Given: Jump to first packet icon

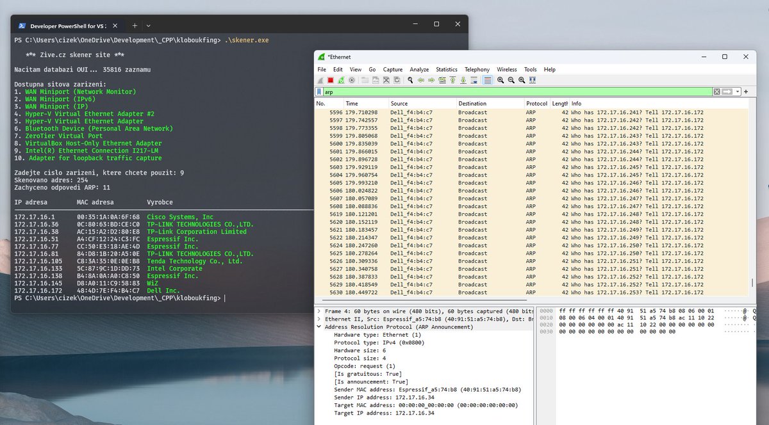Looking at the screenshot, I should pos(452,80).
